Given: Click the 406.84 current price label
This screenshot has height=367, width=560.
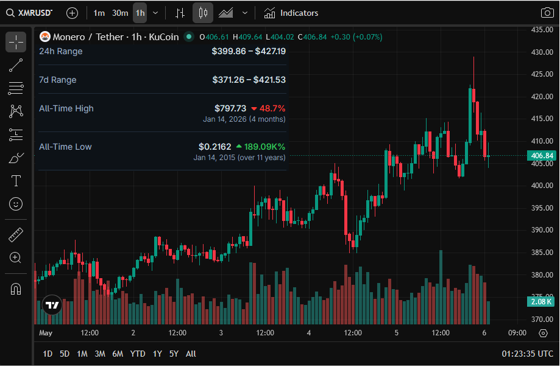Looking at the screenshot, I should (x=542, y=156).
